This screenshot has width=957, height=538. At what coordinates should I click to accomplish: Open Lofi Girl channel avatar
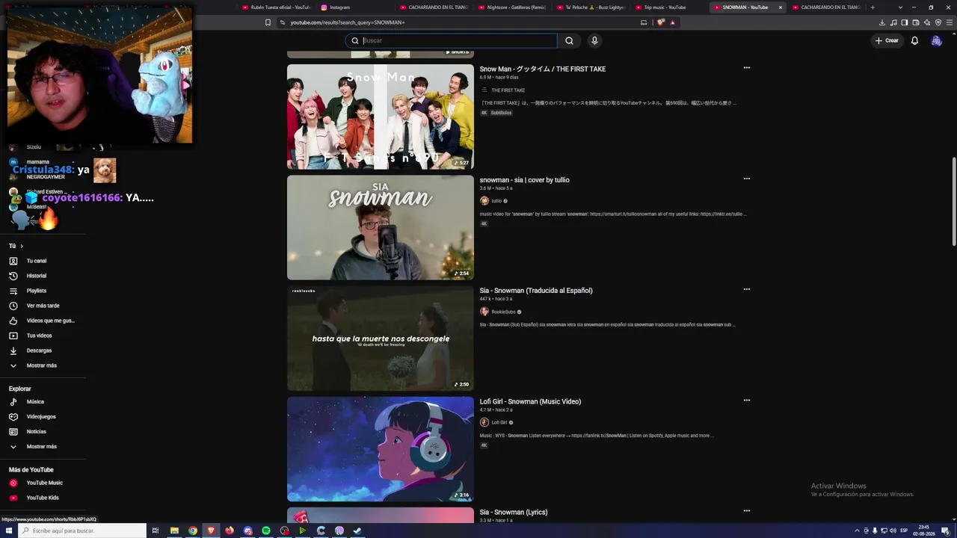tap(484, 422)
